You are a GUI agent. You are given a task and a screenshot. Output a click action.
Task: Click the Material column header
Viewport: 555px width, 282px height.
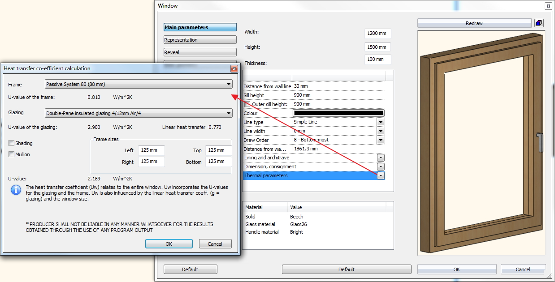[x=264, y=207]
